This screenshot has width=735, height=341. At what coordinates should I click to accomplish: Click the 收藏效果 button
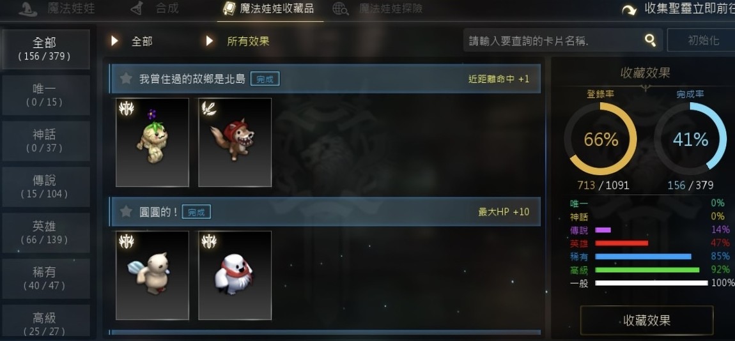[647, 321]
